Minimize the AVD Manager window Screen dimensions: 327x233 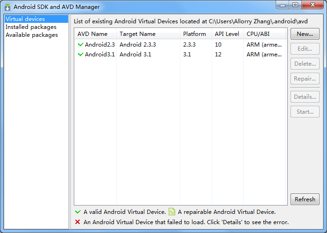[x=283, y=5]
